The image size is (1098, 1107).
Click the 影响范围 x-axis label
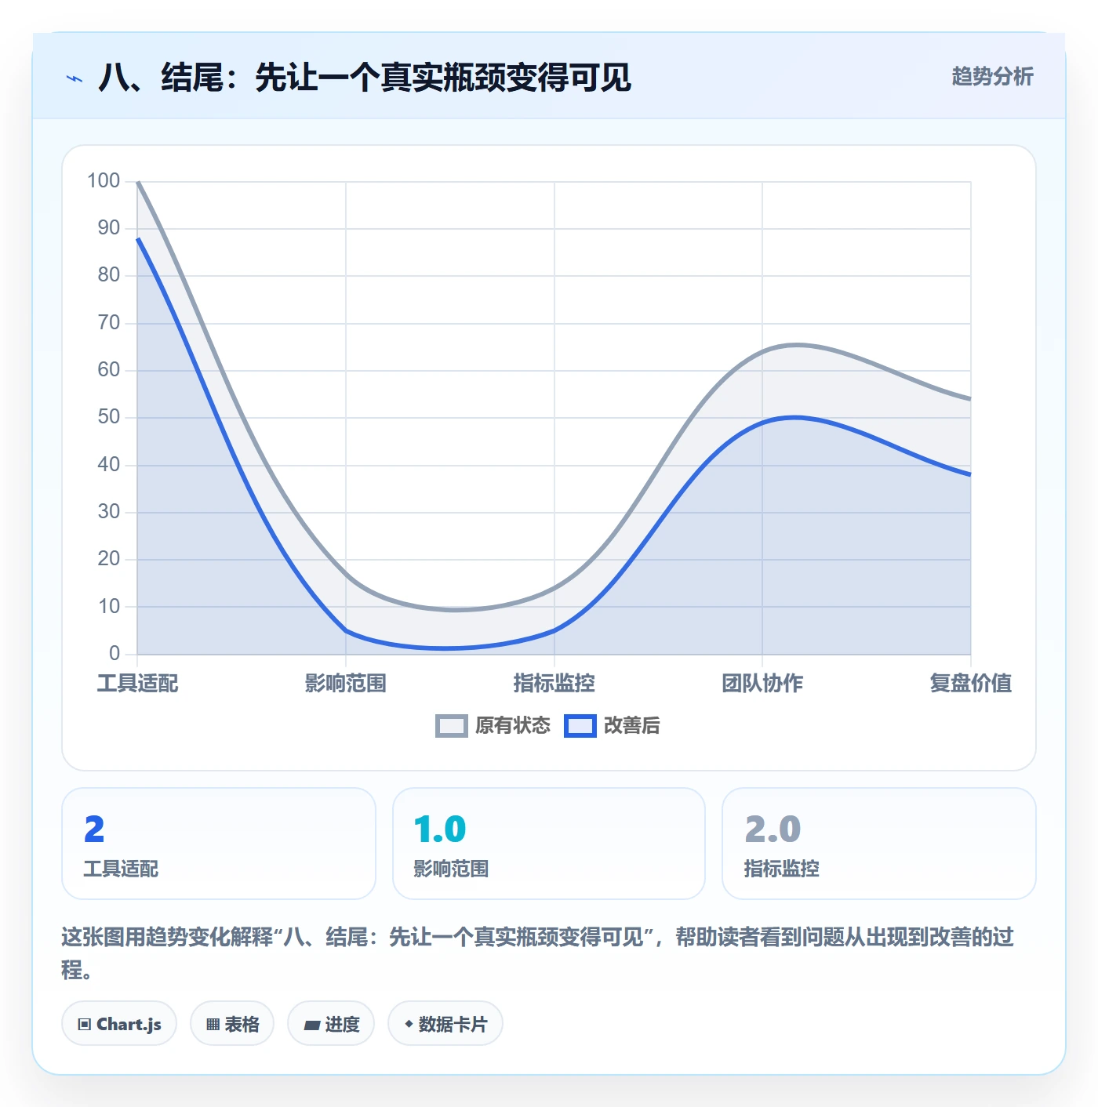click(346, 684)
